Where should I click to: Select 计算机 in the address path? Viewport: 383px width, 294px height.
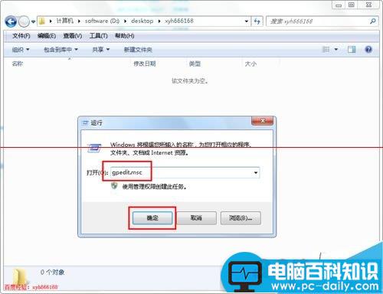coord(65,21)
